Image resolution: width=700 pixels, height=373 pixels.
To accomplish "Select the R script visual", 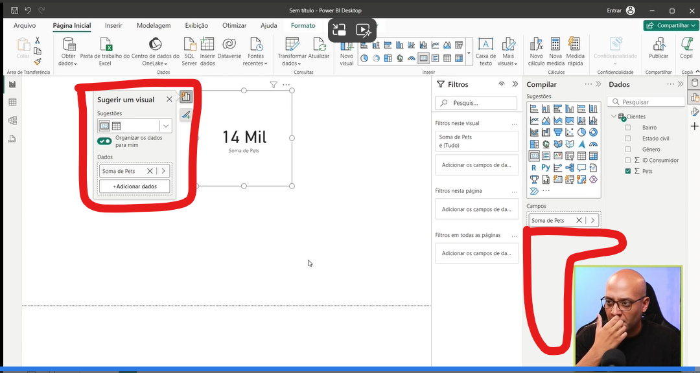I will pos(534,168).
